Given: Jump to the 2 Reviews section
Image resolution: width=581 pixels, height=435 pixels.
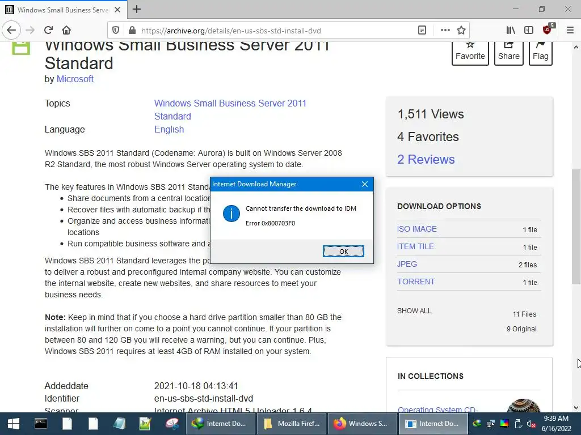Looking at the screenshot, I should [x=426, y=159].
